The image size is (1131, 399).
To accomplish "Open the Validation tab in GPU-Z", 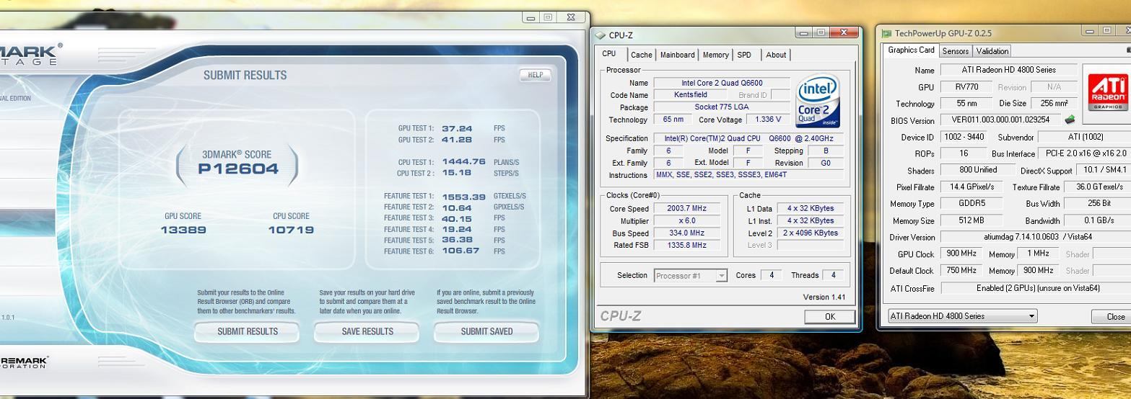I will (992, 51).
